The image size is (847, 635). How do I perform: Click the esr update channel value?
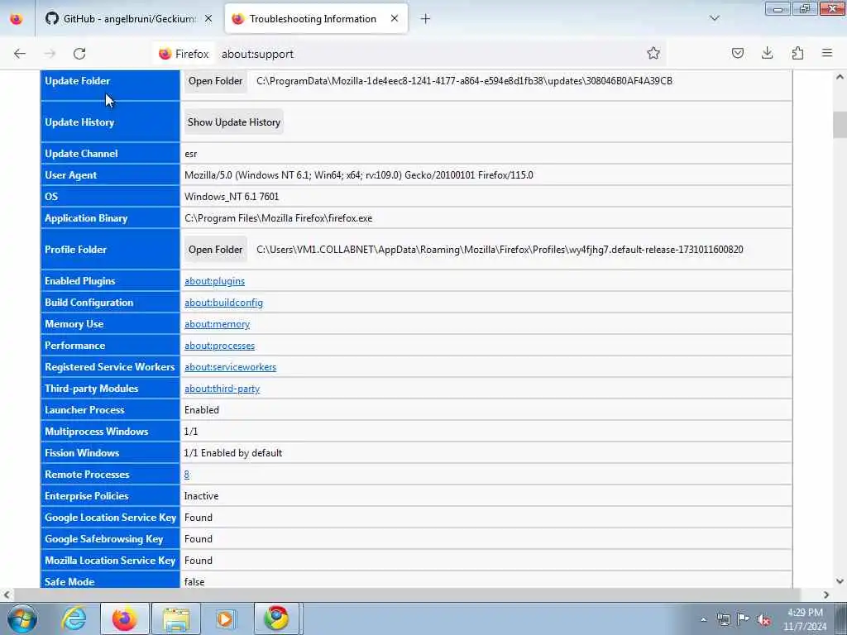pos(191,154)
